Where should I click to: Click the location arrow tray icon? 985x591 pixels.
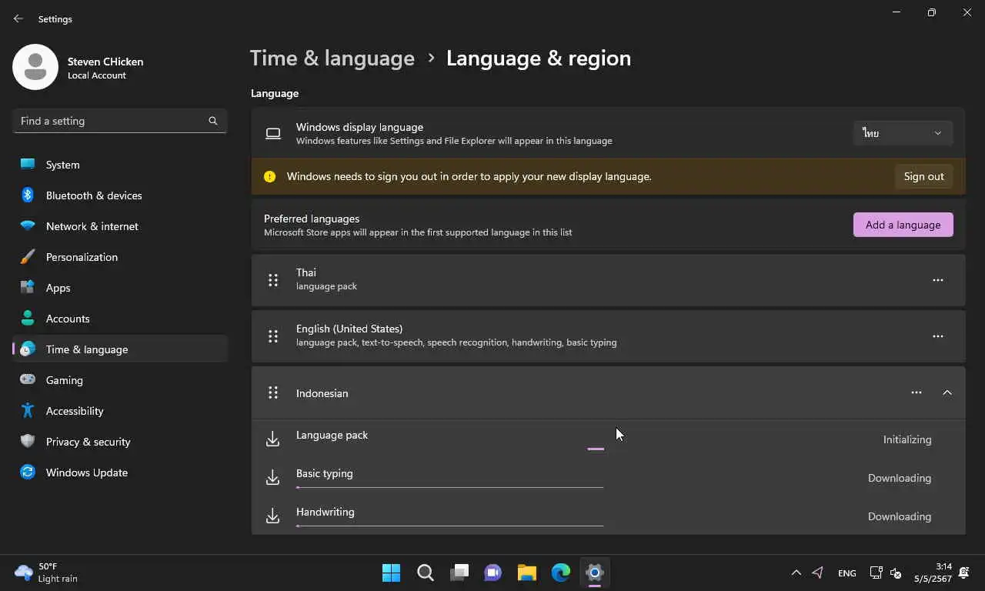tap(818, 573)
